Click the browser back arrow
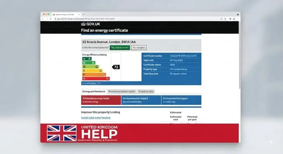283x154 pixels. (43, 19)
